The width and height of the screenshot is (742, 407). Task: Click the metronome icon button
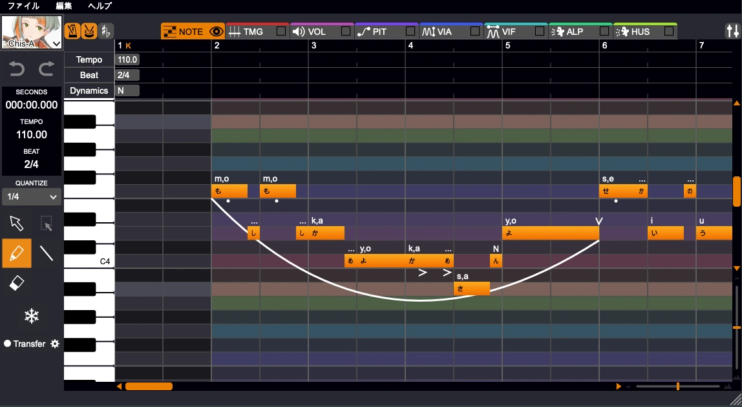coord(72,31)
